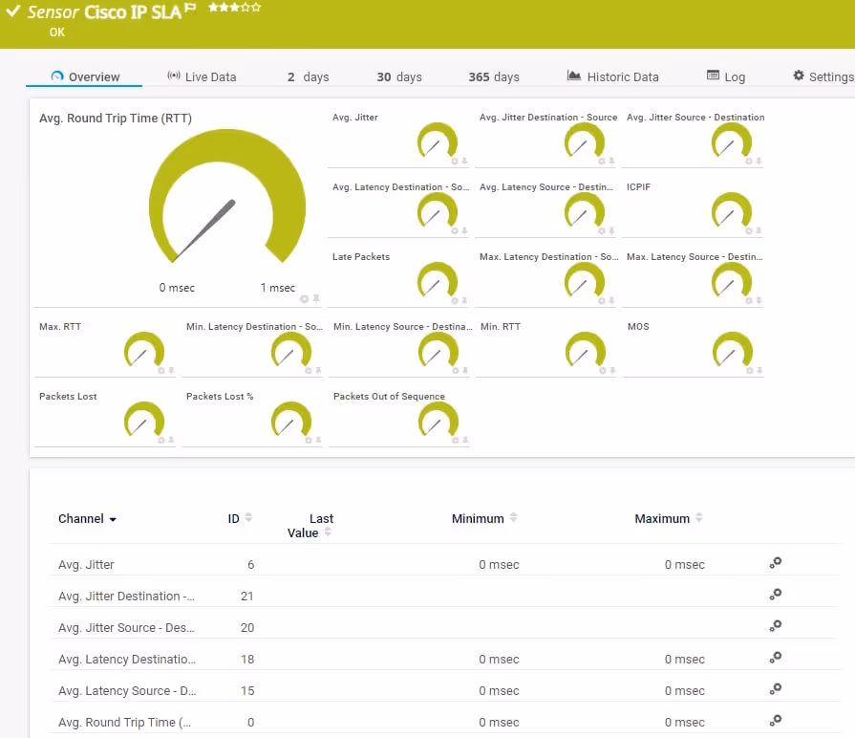Pin the large Avg. Round Trip Time gauge
The width and height of the screenshot is (855, 738).
coord(315,299)
